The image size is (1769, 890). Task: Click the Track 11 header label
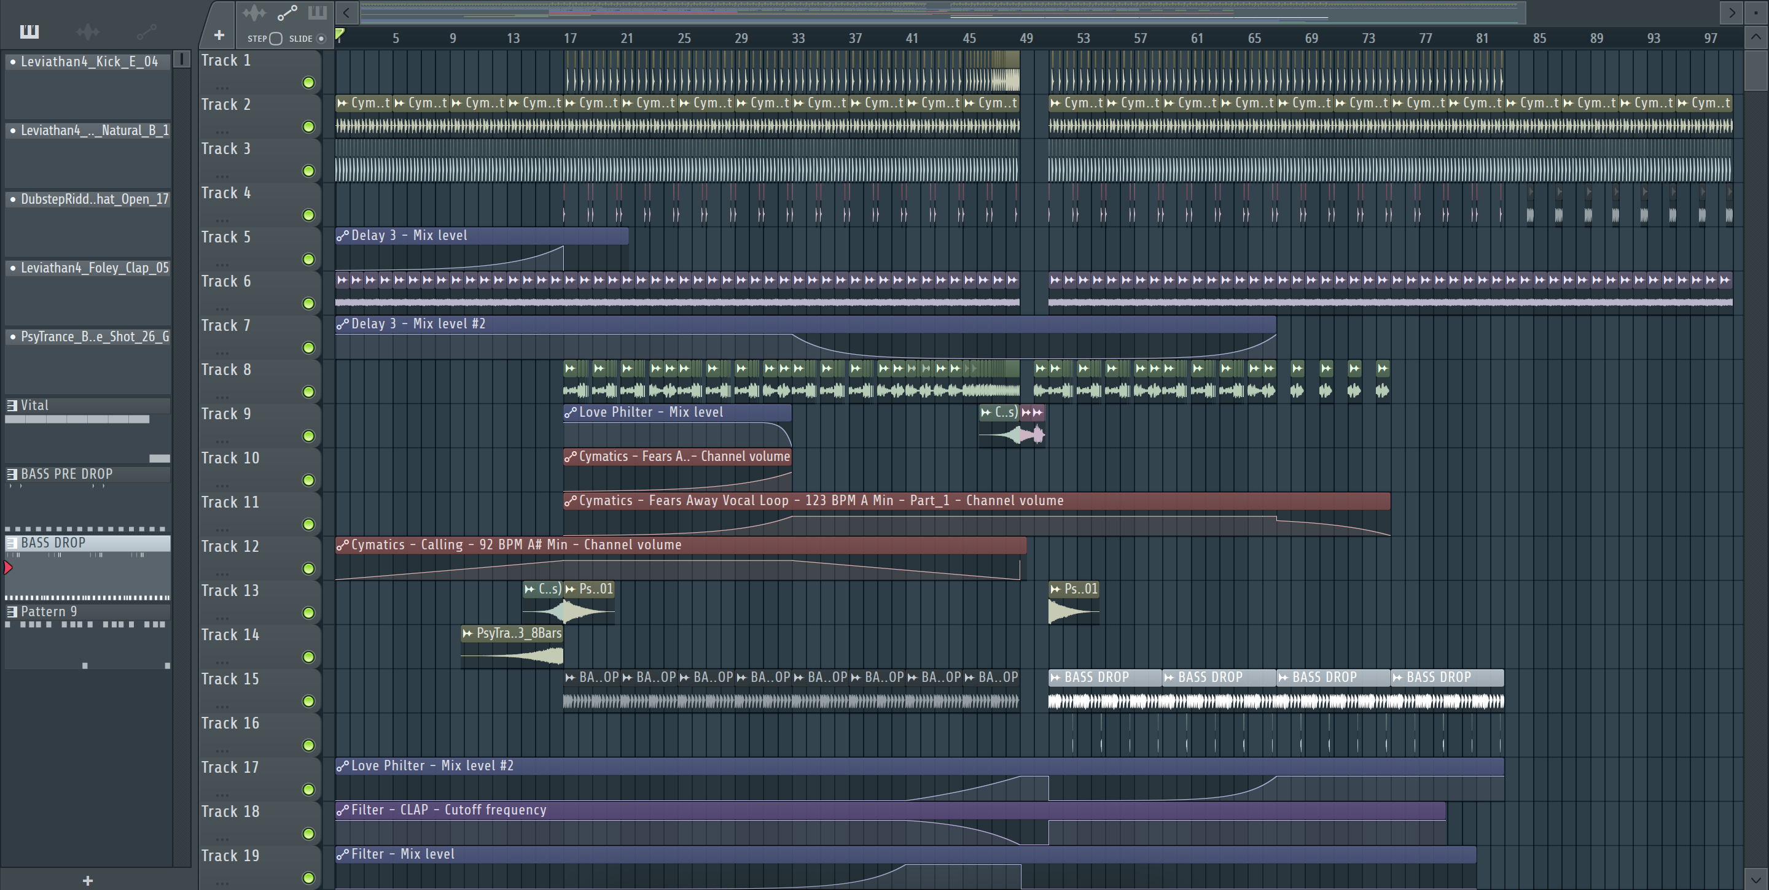[x=230, y=502]
